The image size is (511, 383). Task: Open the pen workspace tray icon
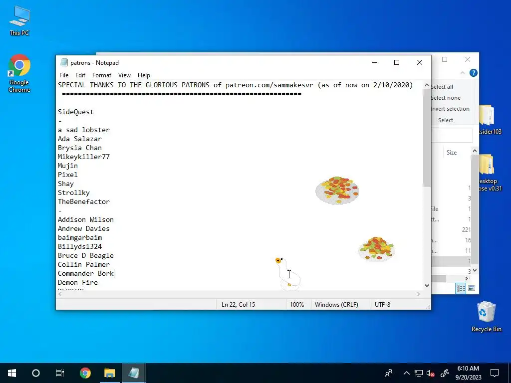click(x=445, y=373)
